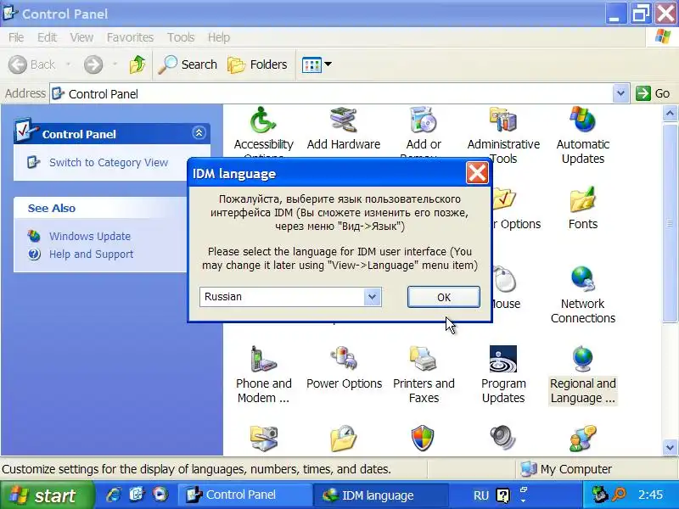This screenshot has height=509, width=679.
Task: Open Phone and Modem options
Action: click(263, 375)
